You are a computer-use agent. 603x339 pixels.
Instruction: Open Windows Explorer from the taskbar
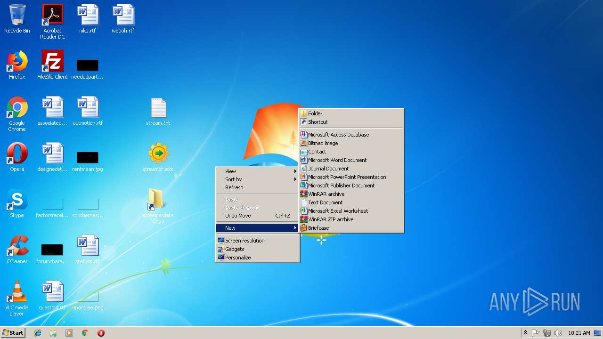(x=53, y=333)
